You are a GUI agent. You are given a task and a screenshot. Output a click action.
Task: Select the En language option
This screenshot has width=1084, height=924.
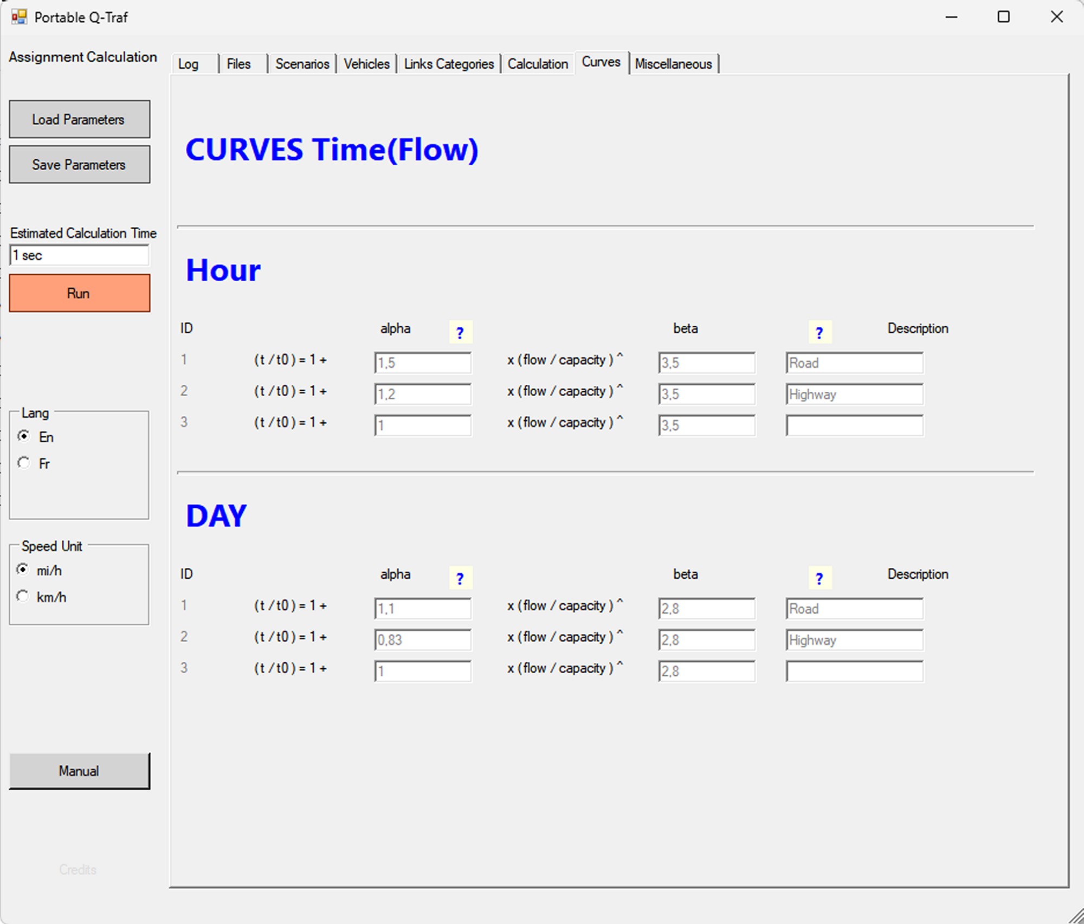(x=24, y=437)
